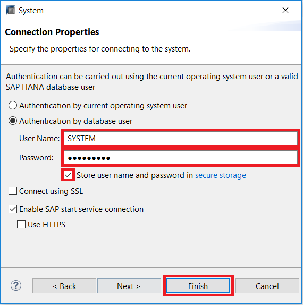Click the System title bar text
The height and width of the screenshot is (305, 303).
point(31,11)
